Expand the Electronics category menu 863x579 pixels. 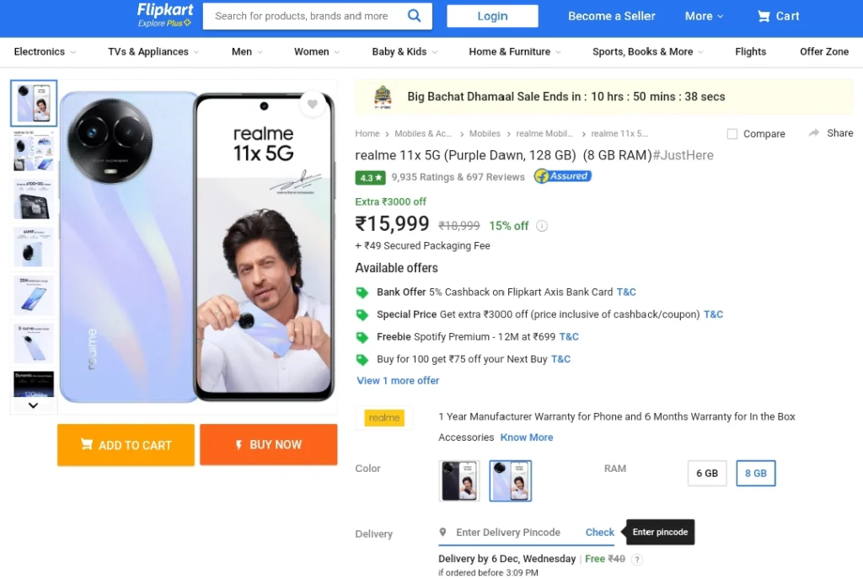(45, 51)
